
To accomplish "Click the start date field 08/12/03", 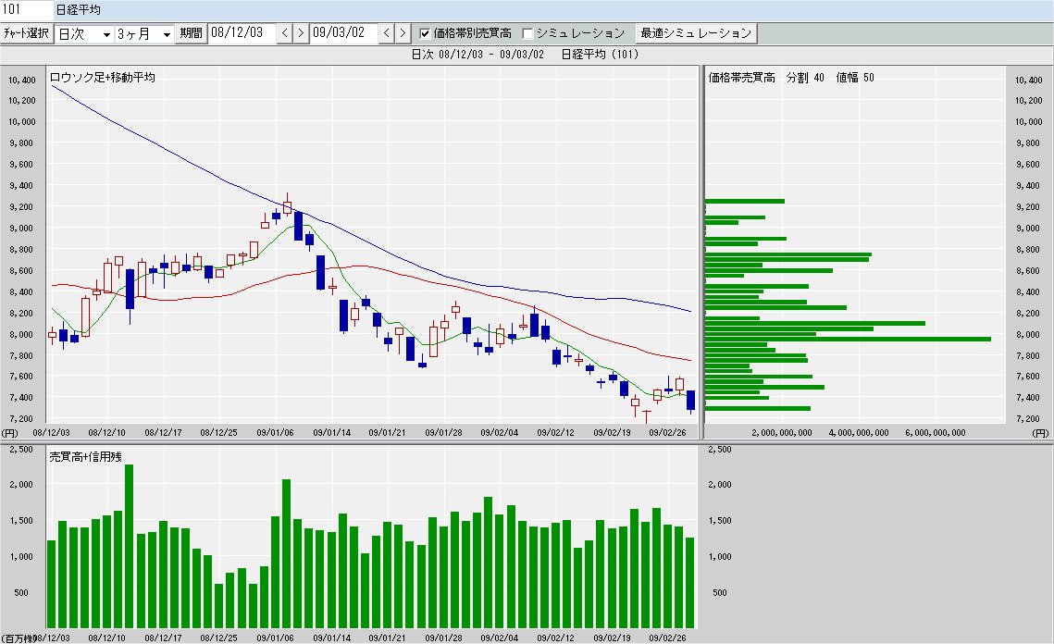I will 242,33.
